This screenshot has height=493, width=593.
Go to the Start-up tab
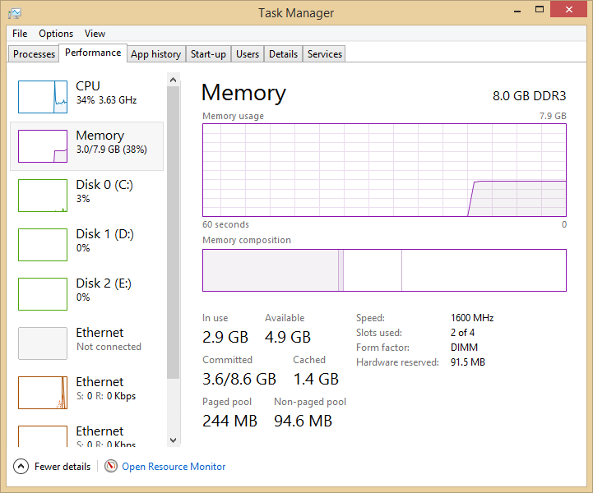point(208,54)
